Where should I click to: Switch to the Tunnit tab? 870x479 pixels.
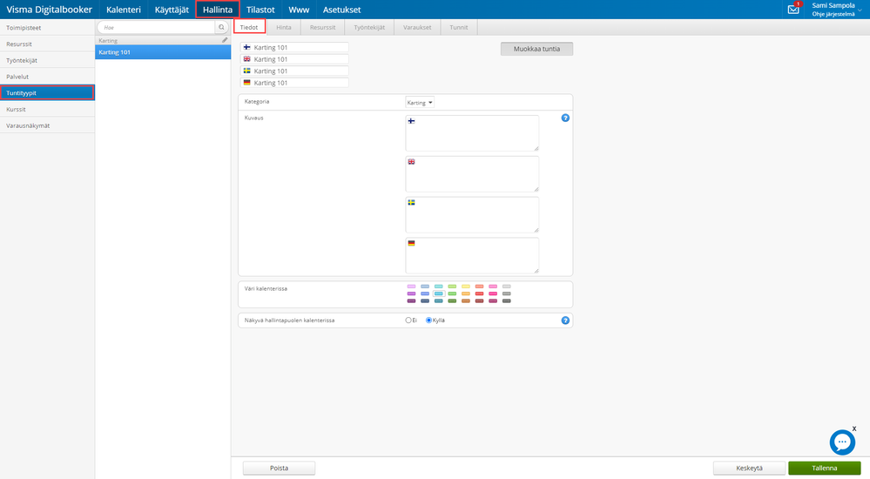pyautogui.click(x=458, y=27)
